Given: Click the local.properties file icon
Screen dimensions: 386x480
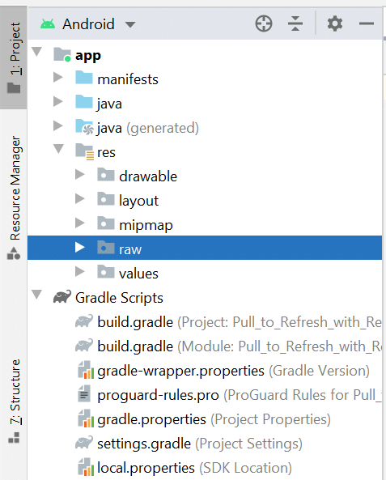Looking at the screenshot, I should [x=85, y=466].
